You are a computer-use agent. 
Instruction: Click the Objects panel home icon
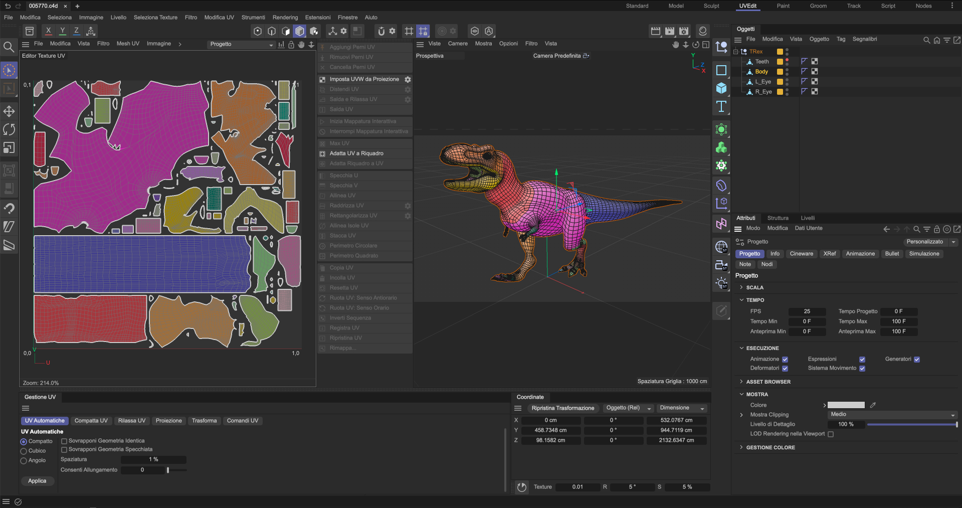(x=936, y=40)
